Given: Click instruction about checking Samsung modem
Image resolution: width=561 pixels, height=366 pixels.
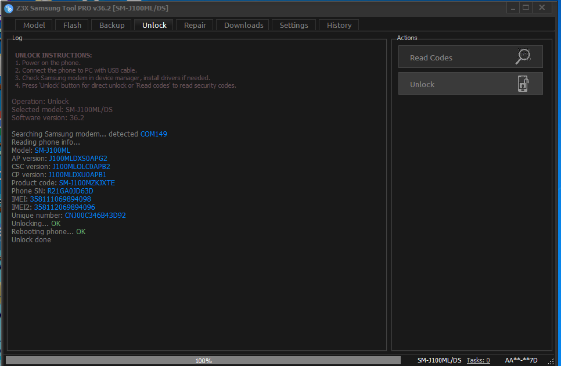Looking at the screenshot, I should click(x=113, y=78).
